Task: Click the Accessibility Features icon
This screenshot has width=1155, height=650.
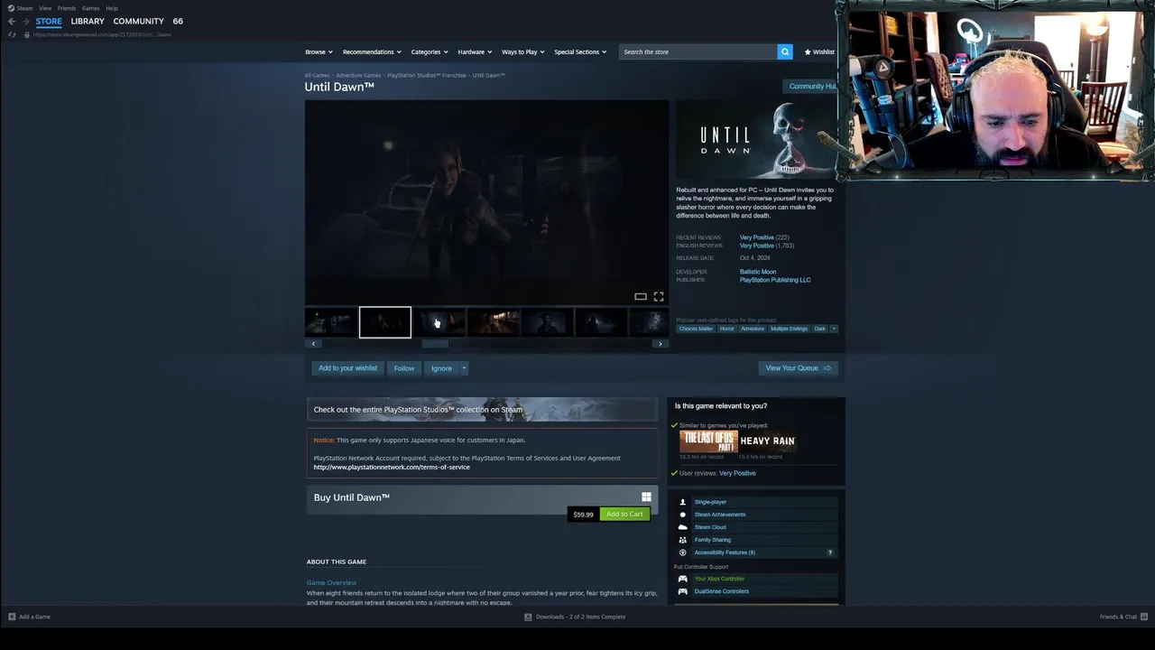Action: pos(682,552)
